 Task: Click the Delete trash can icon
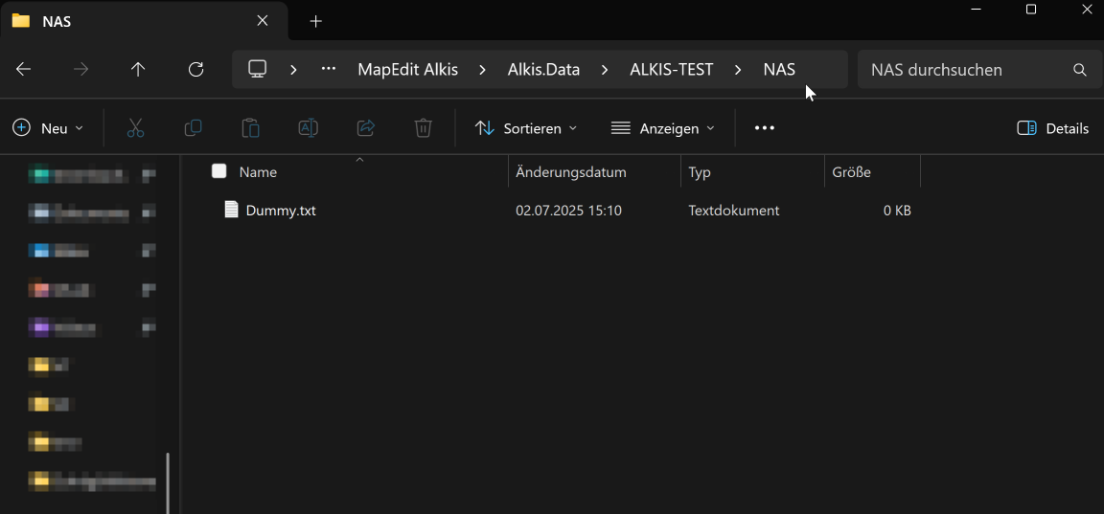(423, 128)
